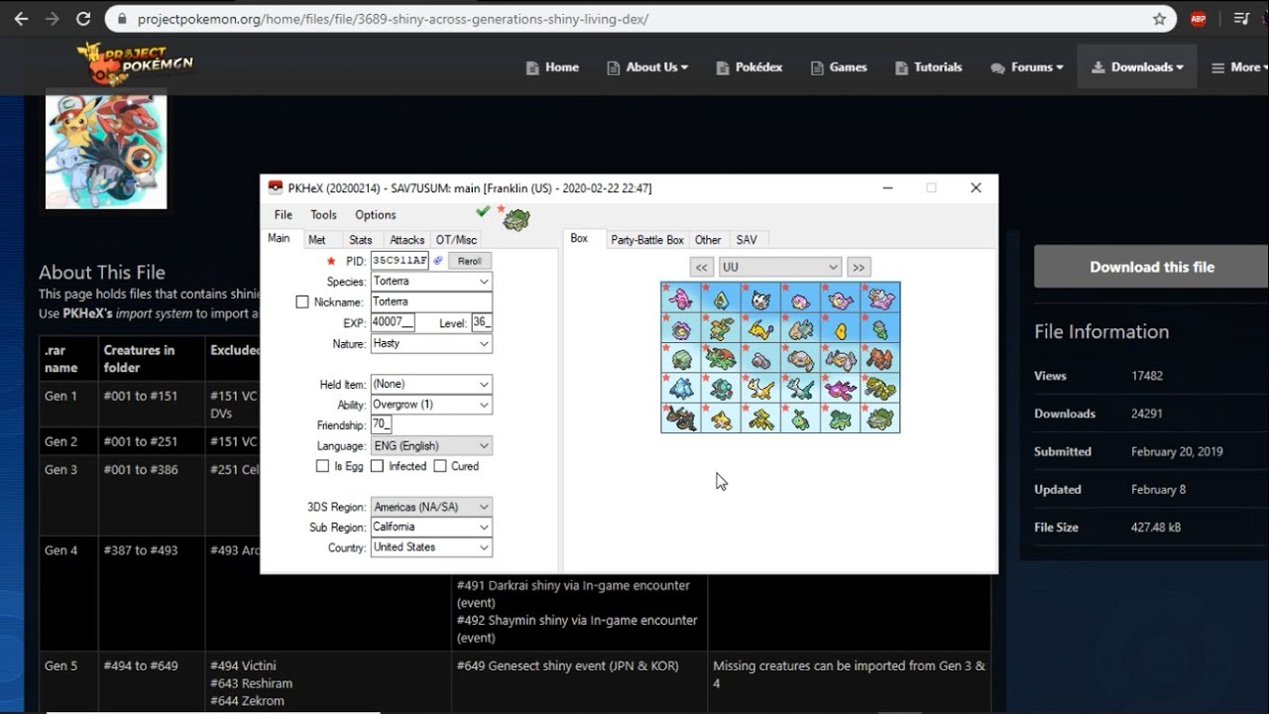Image resolution: width=1269 pixels, height=714 pixels.
Task: Open the Tools menu in PKHeX
Action: 323,215
